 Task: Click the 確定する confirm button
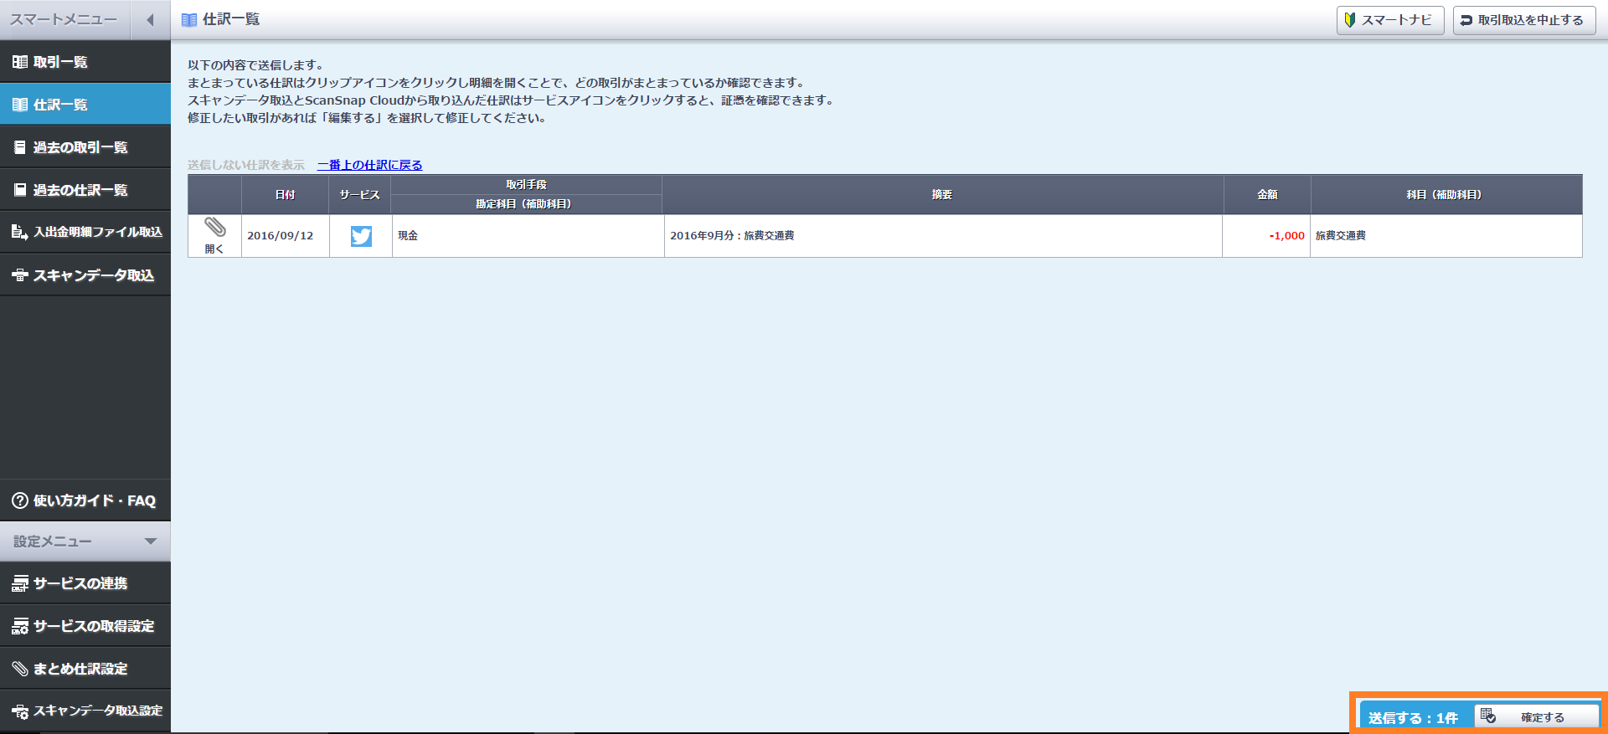tap(1537, 716)
